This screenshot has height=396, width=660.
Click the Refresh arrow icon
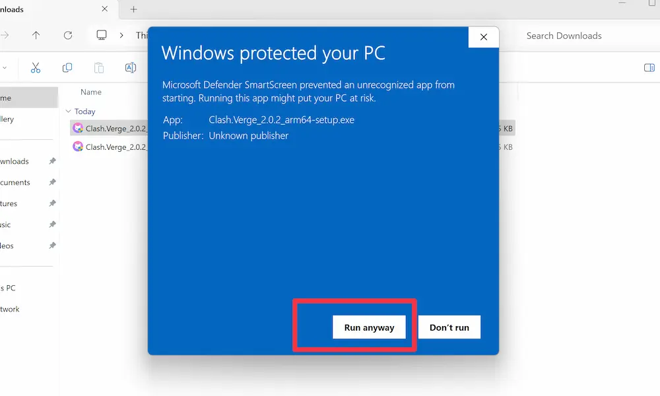67,36
